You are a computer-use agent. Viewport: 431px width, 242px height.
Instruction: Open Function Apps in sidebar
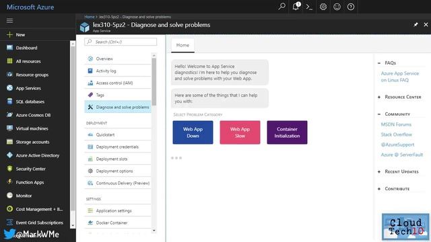pos(30,182)
